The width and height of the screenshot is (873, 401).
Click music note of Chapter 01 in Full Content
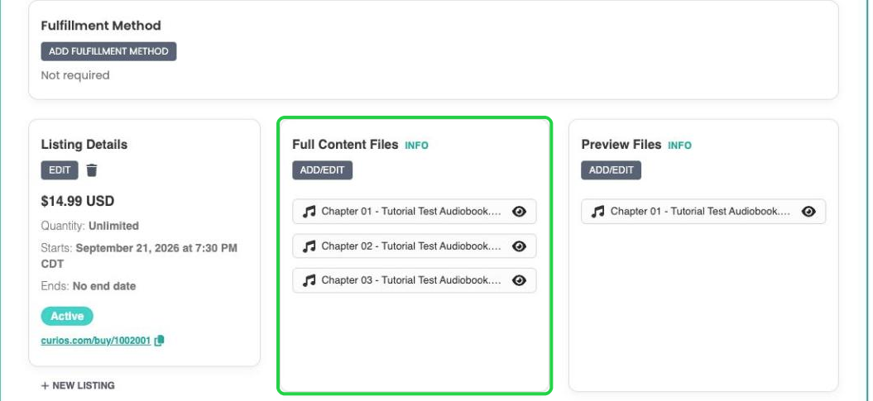pos(309,212)
